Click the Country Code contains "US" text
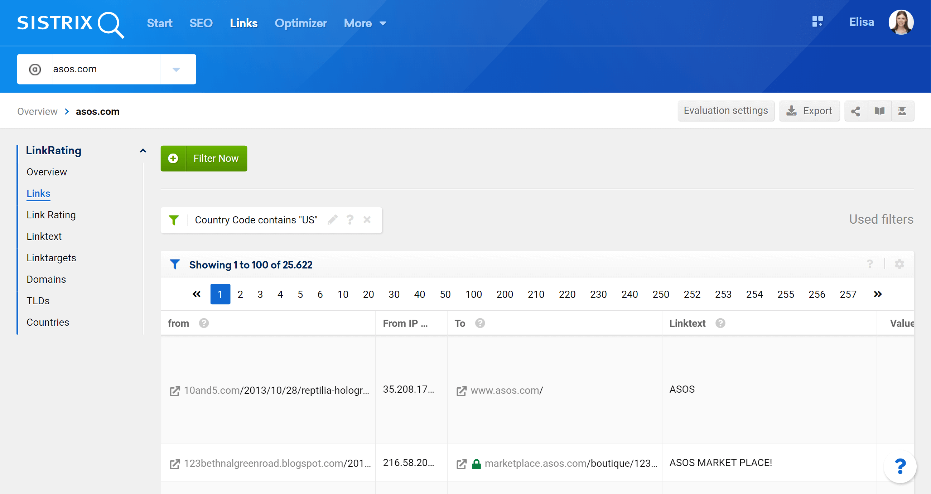Viewport: 931px width, 494px height. coord(256,220)
